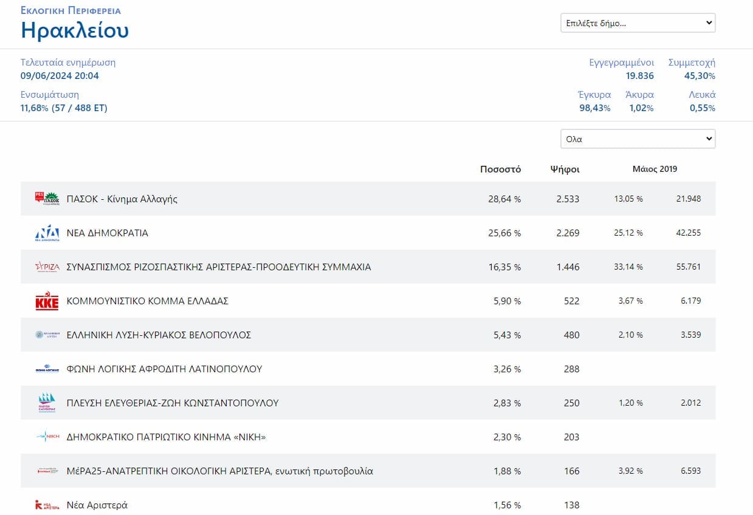Click ΣΥΡΙΖΑ percentage 16,35 %
Image resolution: width=753 pixels, height=515 pixels.
(x=504, y=267)
